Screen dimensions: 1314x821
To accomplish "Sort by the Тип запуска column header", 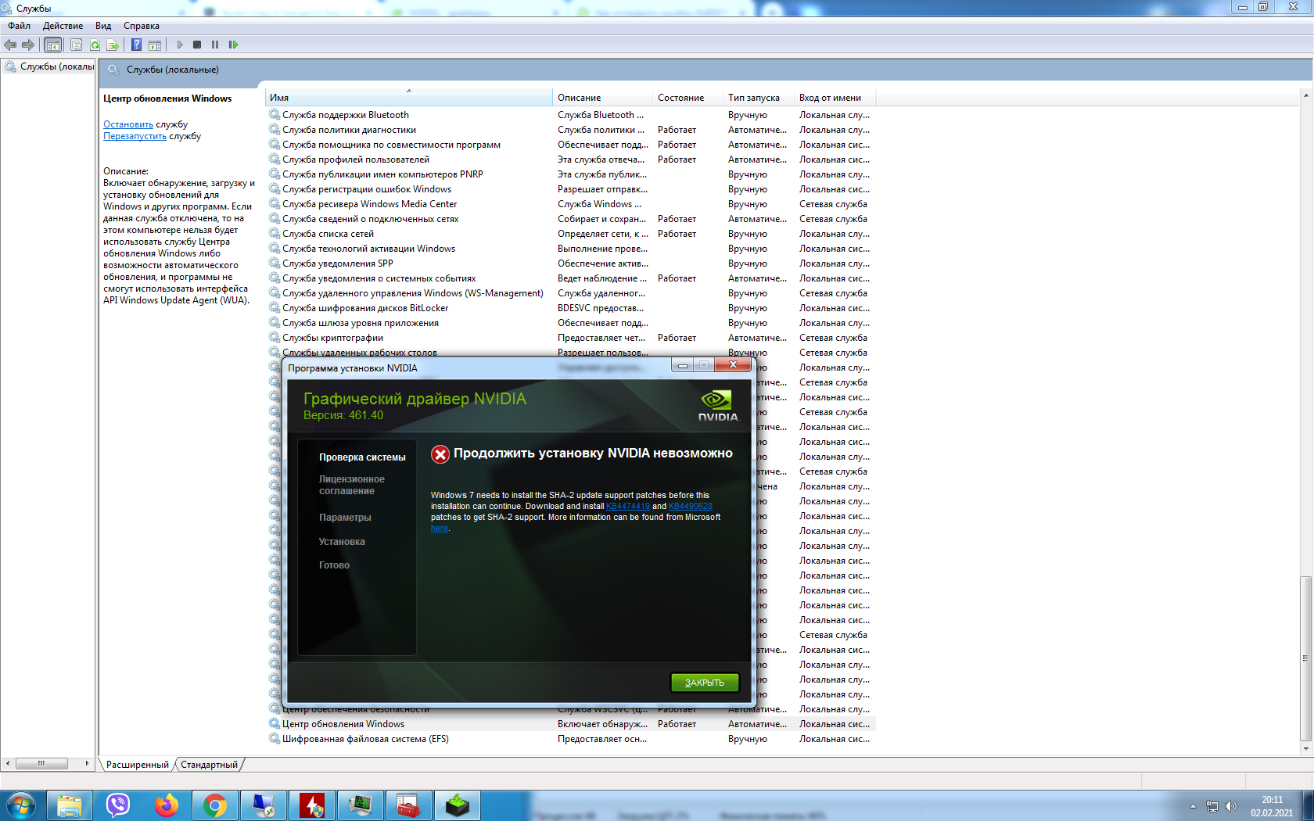I will coord(759,98).
